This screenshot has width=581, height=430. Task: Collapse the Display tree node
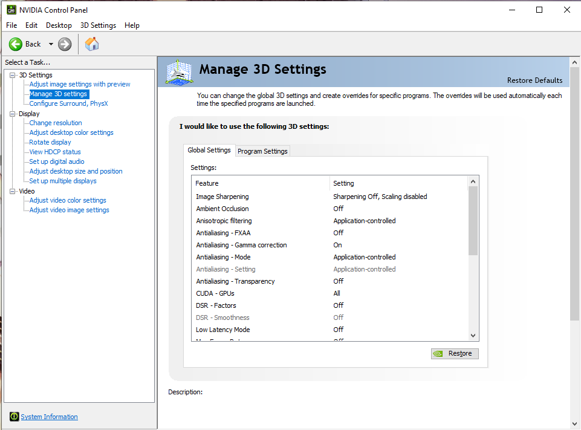13,114
